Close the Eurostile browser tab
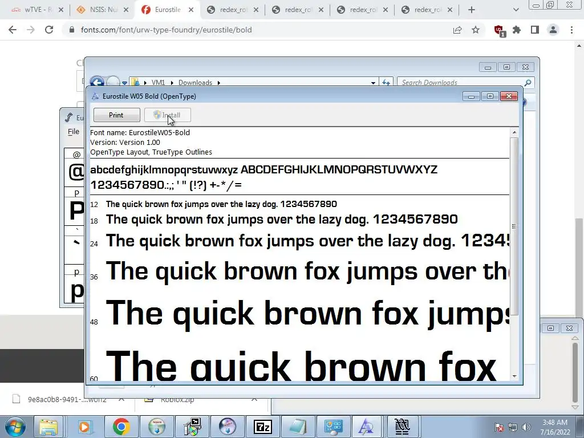The width and height of the screenshot is (584, 438). [191, 10]
